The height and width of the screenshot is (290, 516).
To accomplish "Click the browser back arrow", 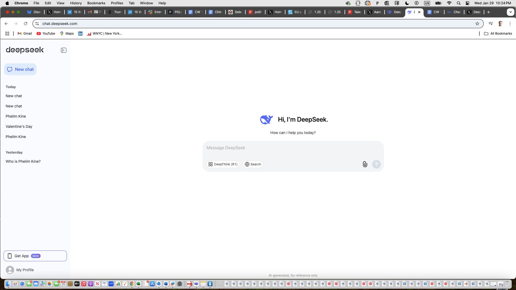I will tap(6, 24).
